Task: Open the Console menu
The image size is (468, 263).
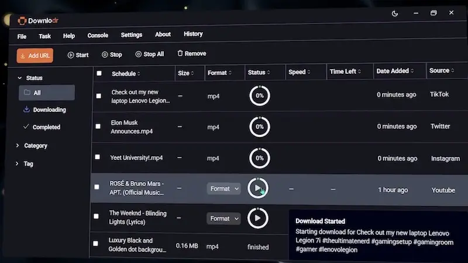Action: point(98,35)
